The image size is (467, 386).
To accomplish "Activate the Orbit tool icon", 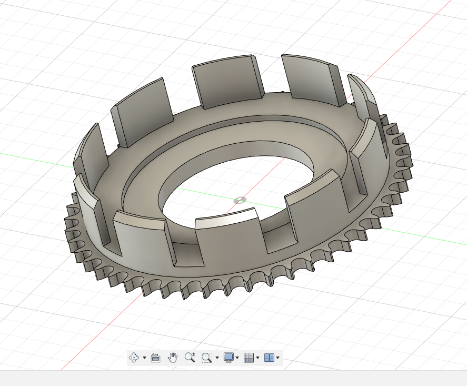I will [134, 358].
